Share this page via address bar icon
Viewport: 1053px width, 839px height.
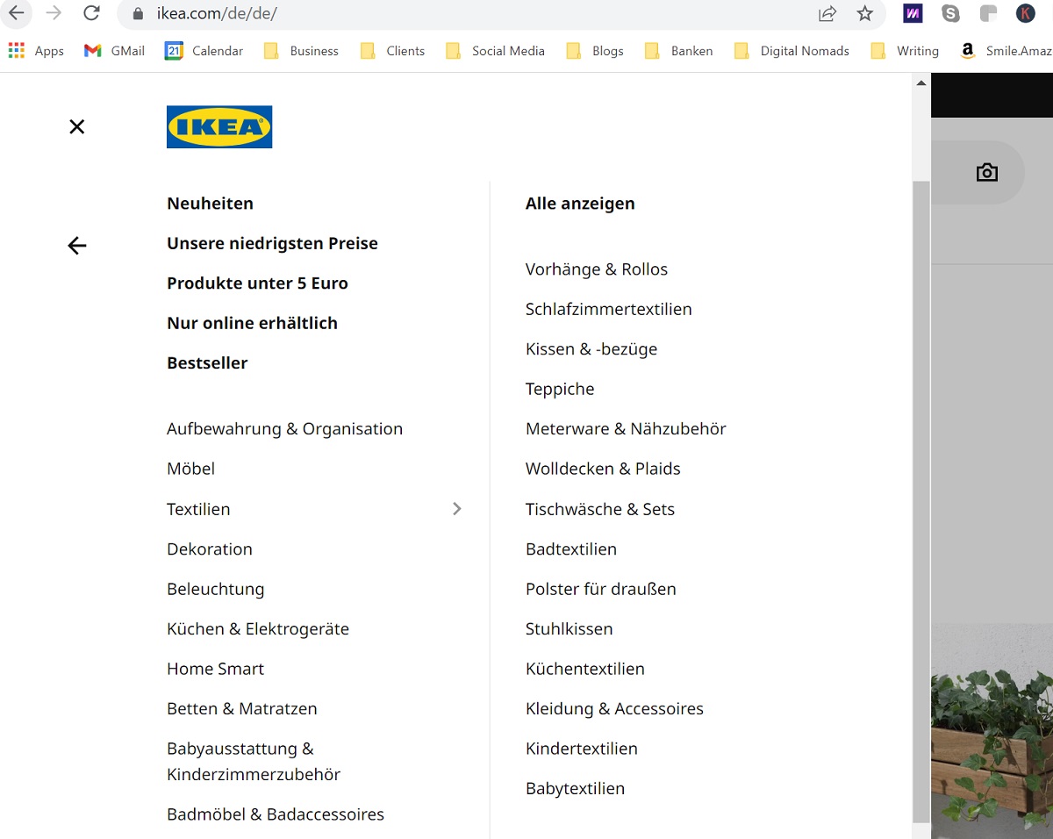pyautogui.click(x=827, y=13)
